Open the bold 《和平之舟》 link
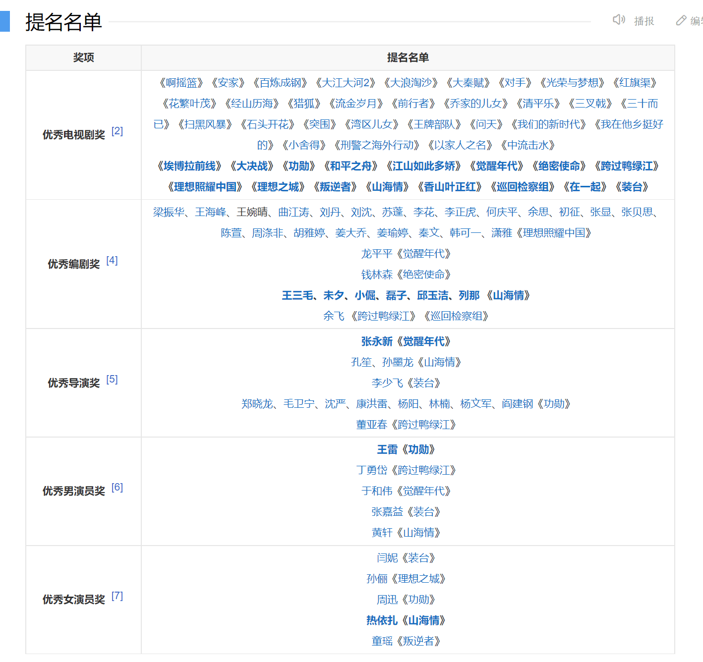The width and height of the screenshot is (703, 662). (x=351, y=166)
